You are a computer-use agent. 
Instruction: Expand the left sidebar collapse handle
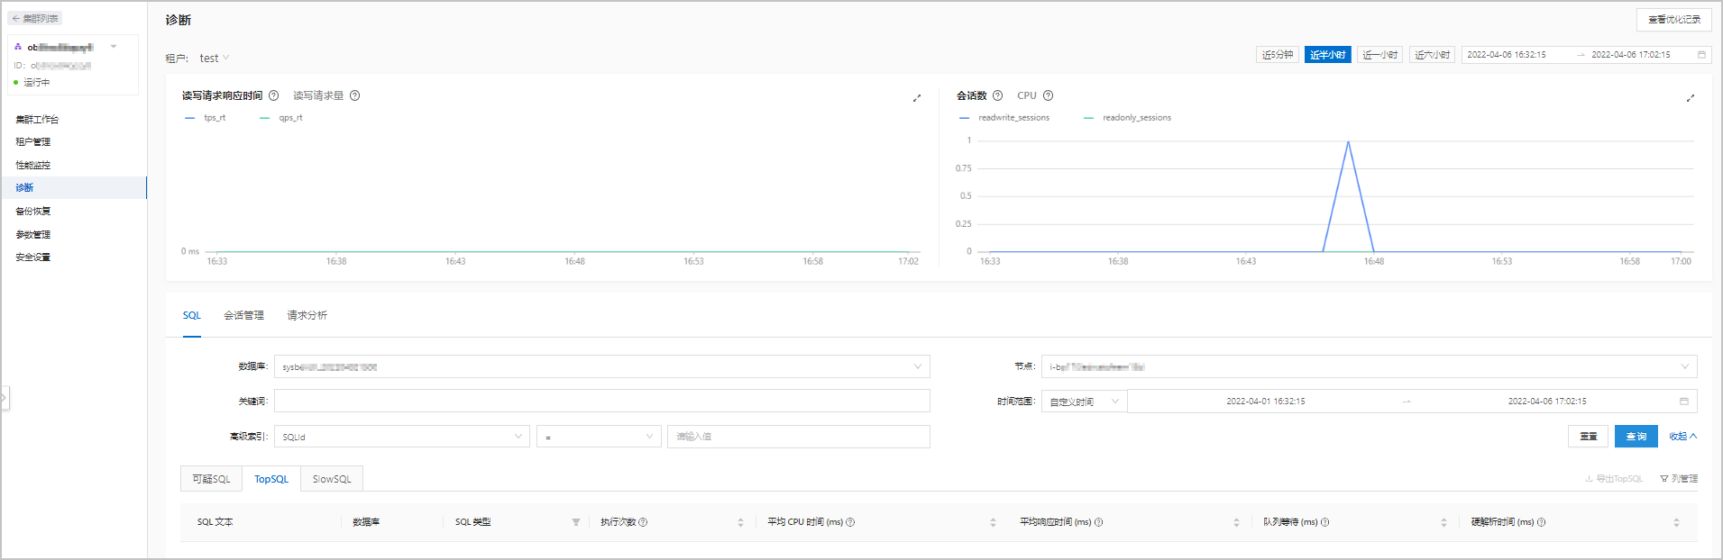[x=5, y=397]
